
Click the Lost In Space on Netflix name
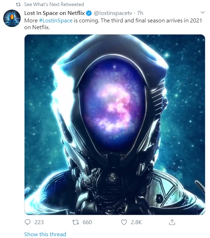coord(54,13)
